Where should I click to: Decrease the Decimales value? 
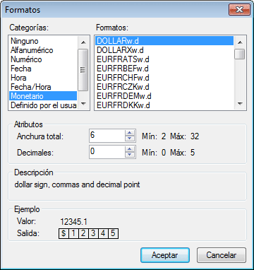(129, 155)
